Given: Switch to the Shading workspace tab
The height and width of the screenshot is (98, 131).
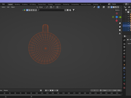Looking at the screenshot, I should 50,4.
